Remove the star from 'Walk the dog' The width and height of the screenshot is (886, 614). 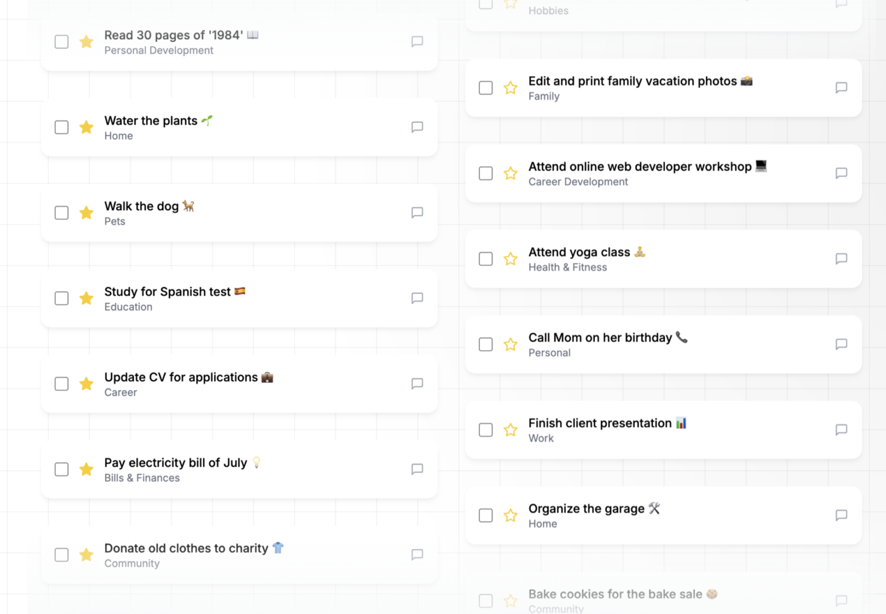pyautogui.click(x=86, y=213)
